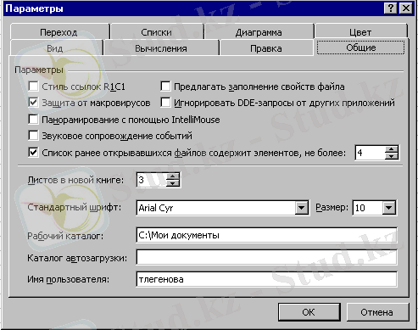
Task: Open the Диаграмма tab
Action: point(259,32)
